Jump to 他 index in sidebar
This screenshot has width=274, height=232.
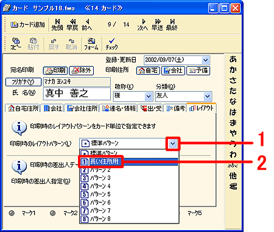[233, 176]
